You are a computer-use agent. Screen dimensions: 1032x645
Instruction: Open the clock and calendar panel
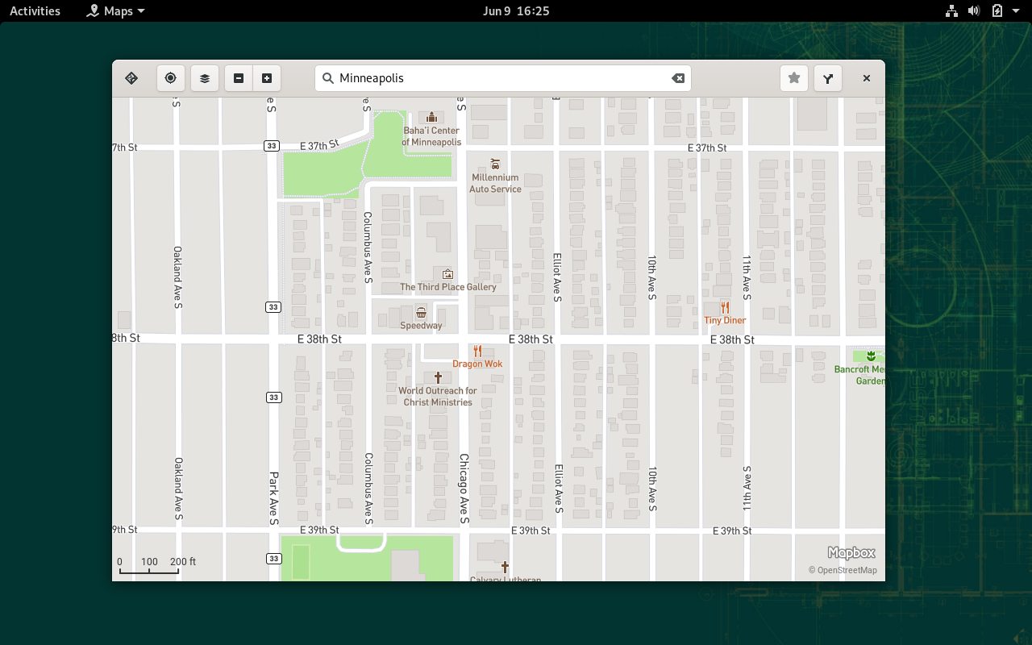click(x=516, y=10)
